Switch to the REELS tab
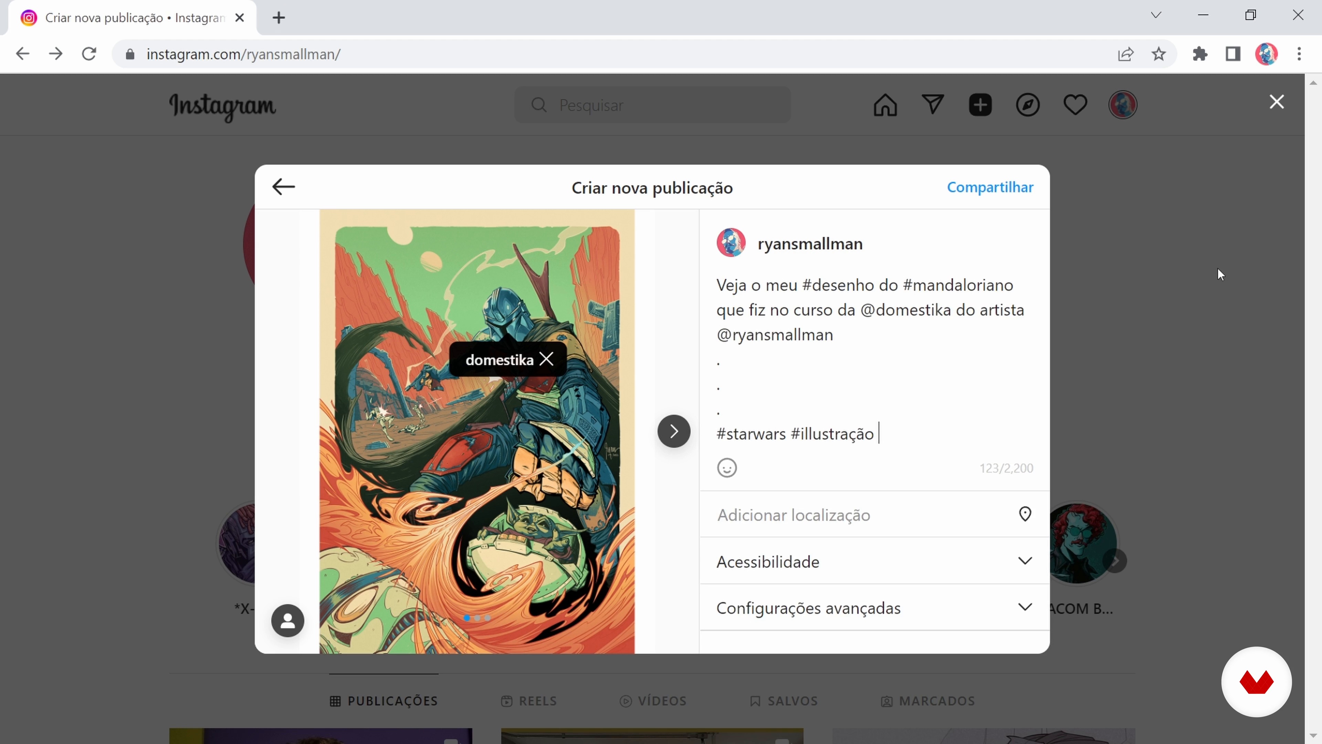 [528, 701]
